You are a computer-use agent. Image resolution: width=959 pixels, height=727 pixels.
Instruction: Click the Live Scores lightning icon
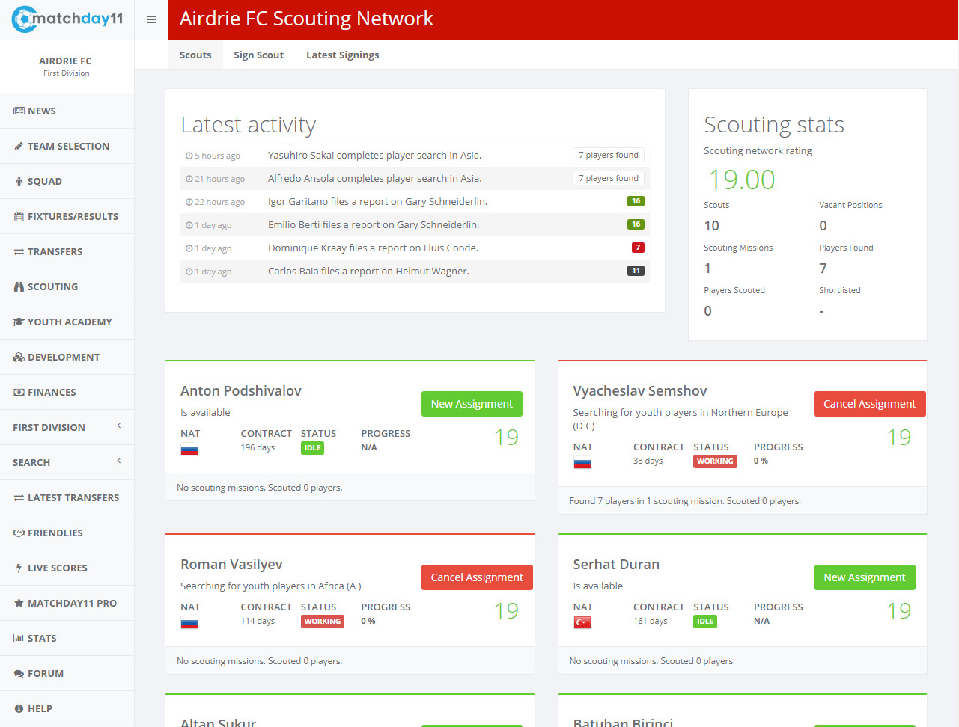coord(19,568)
